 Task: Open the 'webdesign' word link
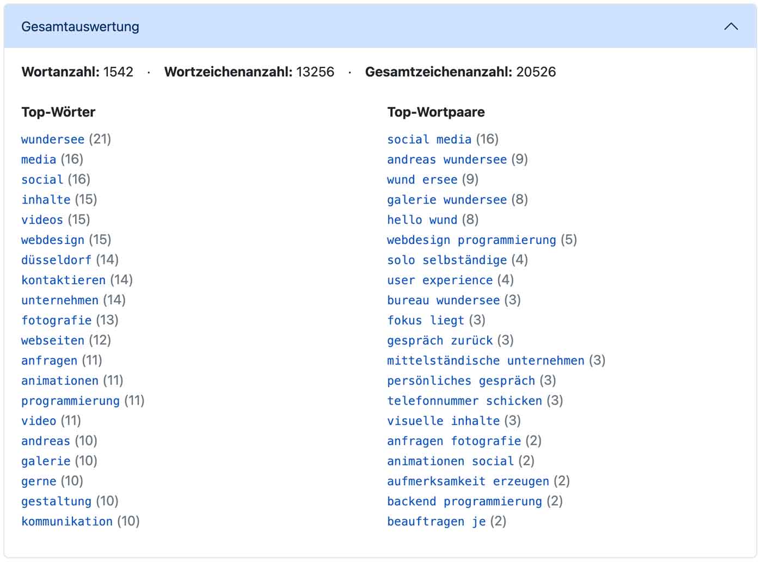[53, 240]
